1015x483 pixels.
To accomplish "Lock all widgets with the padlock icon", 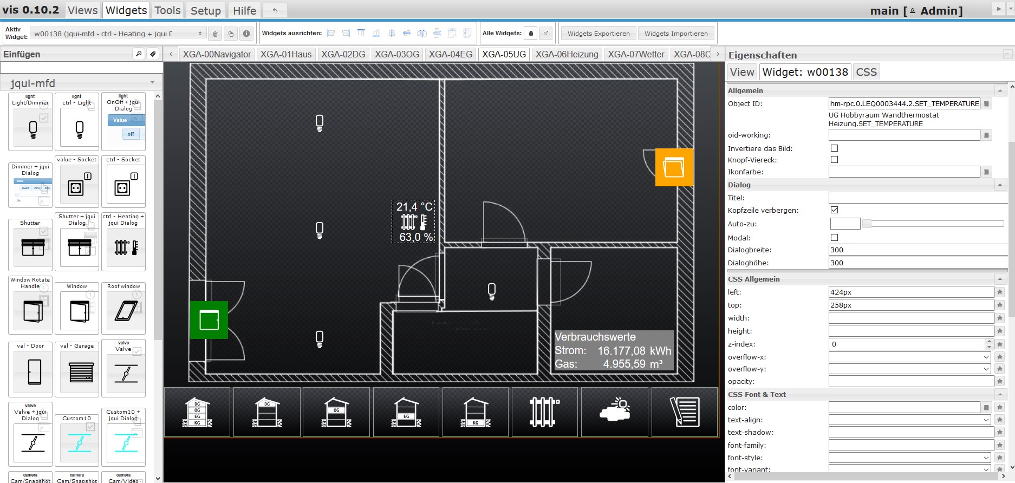I will (531, 34).
